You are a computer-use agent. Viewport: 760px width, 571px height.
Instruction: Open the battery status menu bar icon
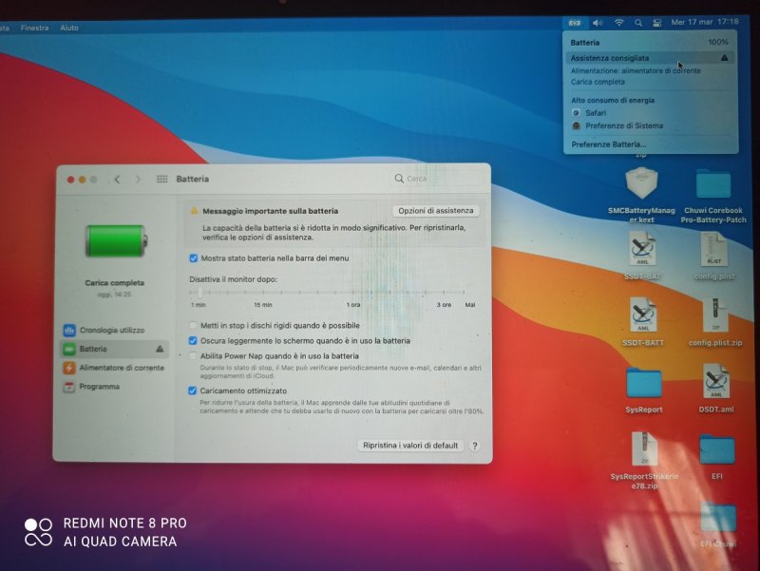click(x=575, y=23)
